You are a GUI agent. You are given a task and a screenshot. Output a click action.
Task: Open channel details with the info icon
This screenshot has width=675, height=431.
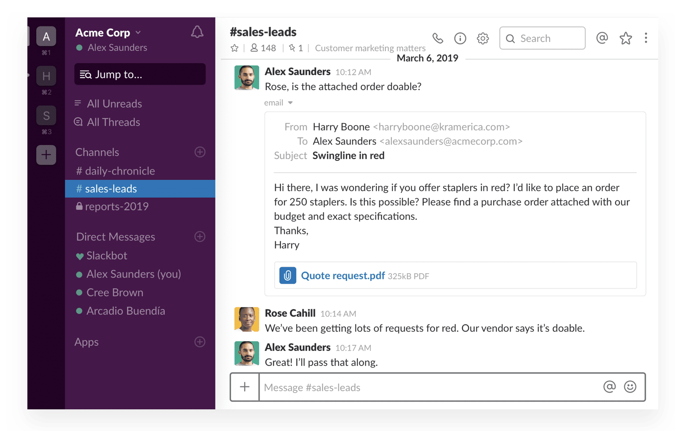(x=460, y=38)
